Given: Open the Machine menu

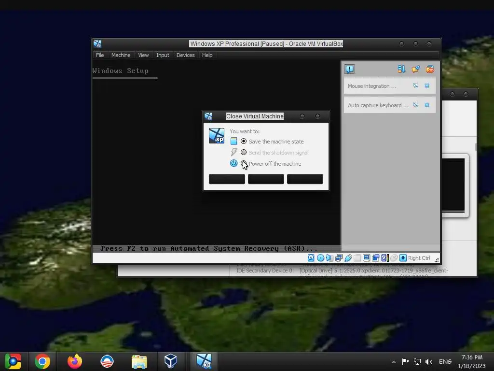Looking at the screenshot, I should tap(121, 55).
